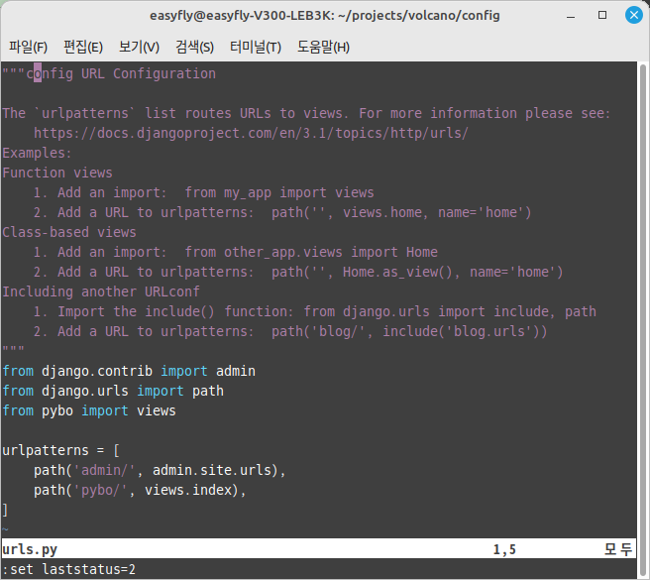Click the 'Class-based views' line

tap(69, 232)
